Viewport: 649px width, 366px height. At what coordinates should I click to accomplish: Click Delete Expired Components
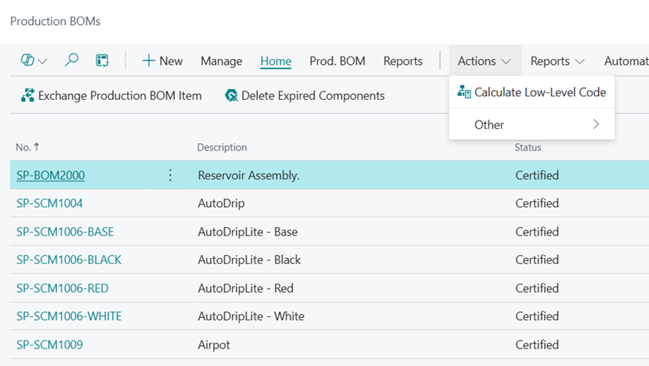point(305,96)
